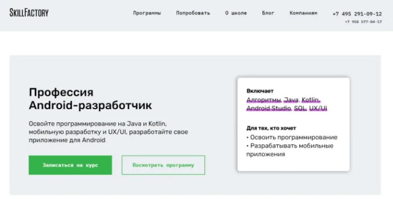Click the Для тех, кто хочет label
The image size is (393, 199).
[x=271, y=128]
